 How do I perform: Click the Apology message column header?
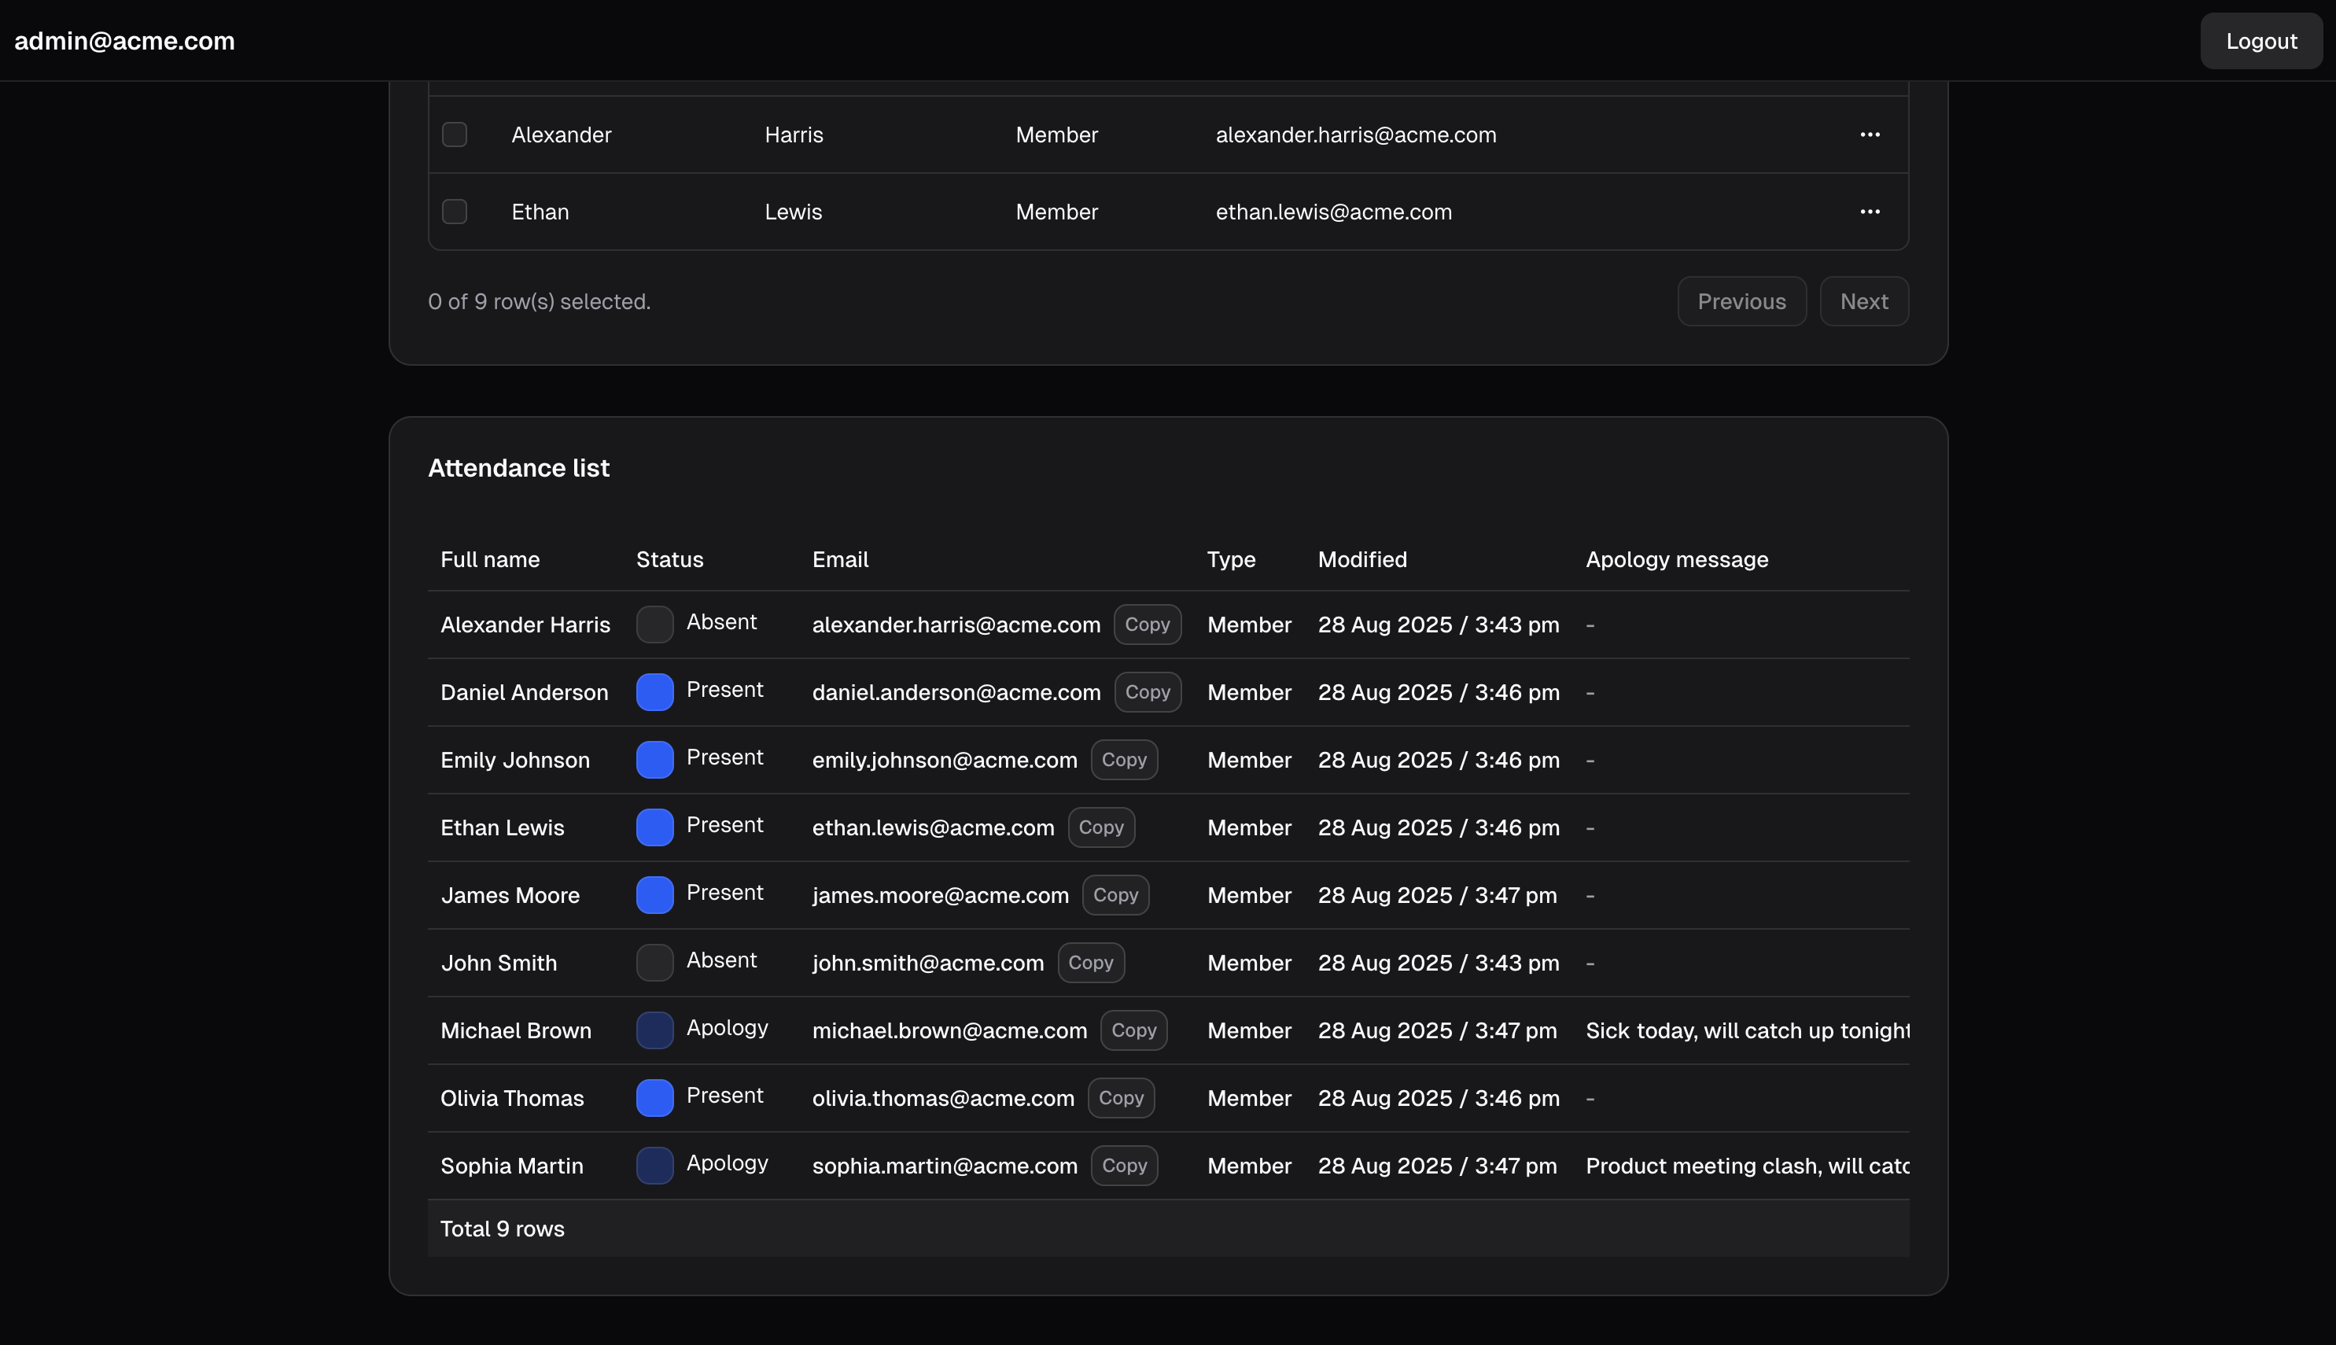click(1676, 559)
